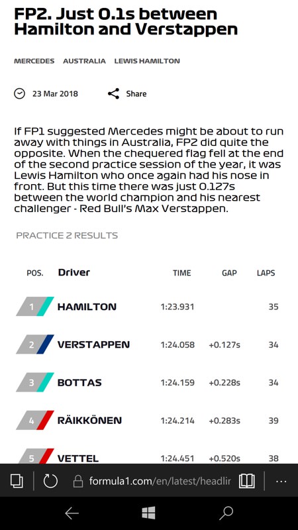Tap the search magnifier button

tap(226, 513)
